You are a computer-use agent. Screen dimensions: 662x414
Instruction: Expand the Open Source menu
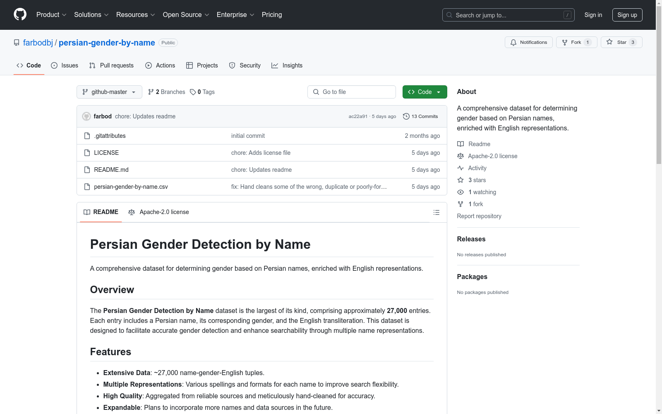pyautogui.click(x=186, y=14)
